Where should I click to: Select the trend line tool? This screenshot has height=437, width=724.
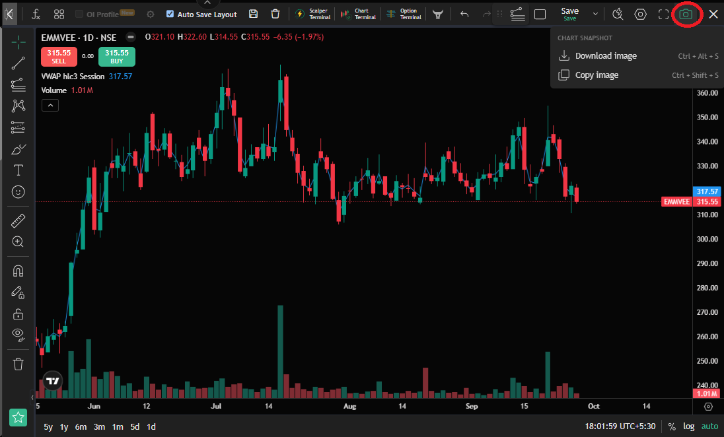(x=18, y=63)
